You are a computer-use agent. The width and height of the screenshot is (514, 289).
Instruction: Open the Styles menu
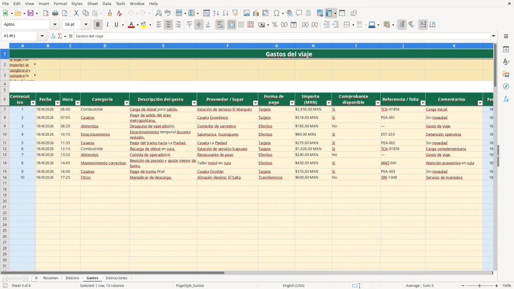77,3
